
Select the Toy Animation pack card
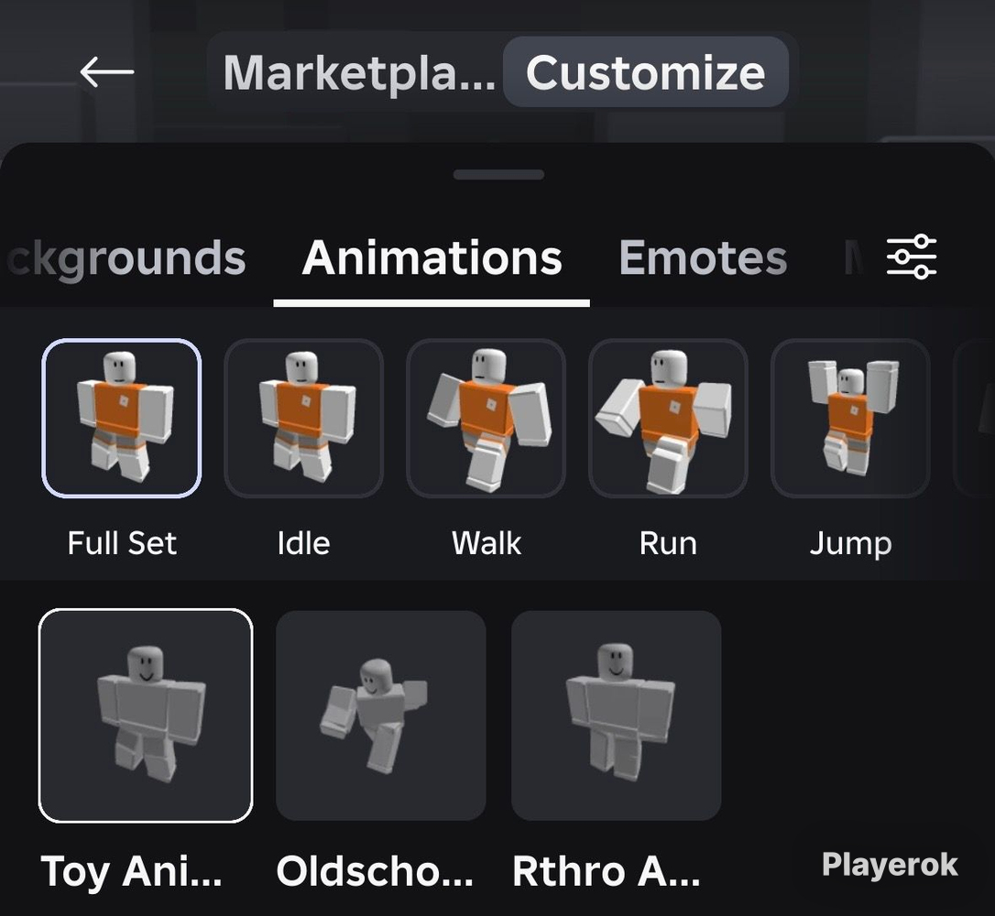click(x=146, y=715)
